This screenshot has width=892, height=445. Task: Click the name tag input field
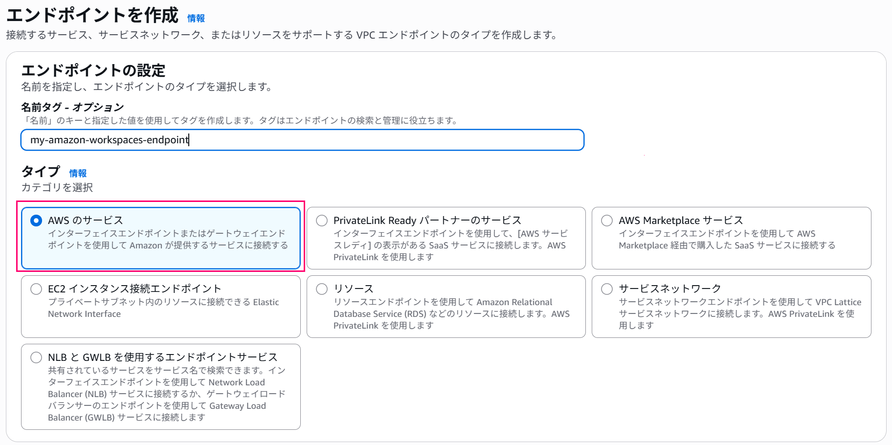302,140
